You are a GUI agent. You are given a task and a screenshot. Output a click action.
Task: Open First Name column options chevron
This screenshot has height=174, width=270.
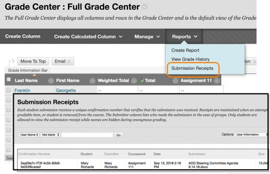pyautogui.click(x=92, y=81)
